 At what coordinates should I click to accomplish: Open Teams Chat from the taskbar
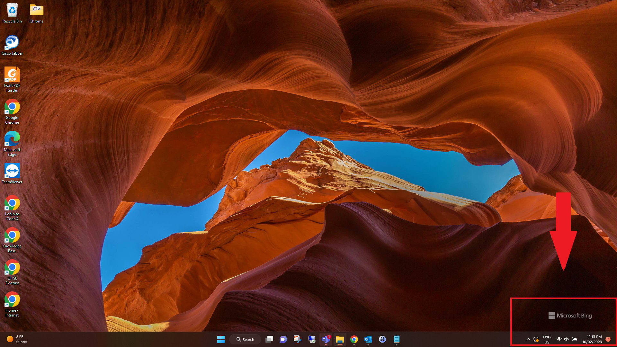click(283, 339)
